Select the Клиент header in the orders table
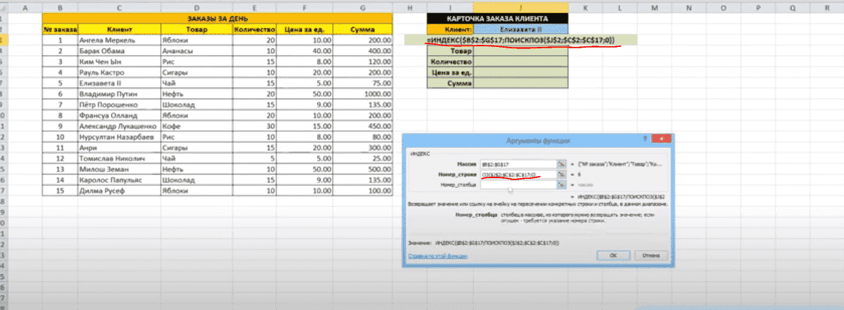This screenshot has height=310, width=844. click(119, 30)
